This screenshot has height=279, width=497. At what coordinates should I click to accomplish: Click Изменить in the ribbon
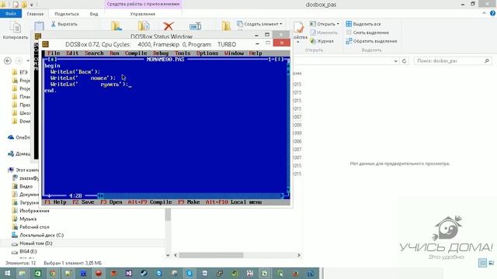(323, 33)
